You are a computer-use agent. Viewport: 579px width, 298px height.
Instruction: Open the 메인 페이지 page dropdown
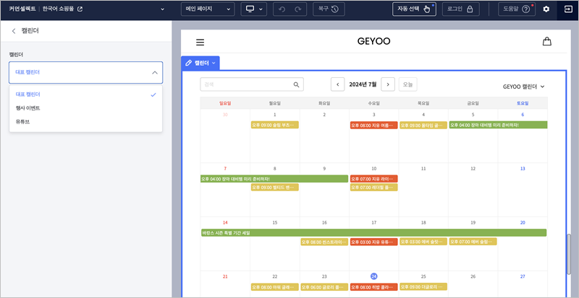point(208,9)
